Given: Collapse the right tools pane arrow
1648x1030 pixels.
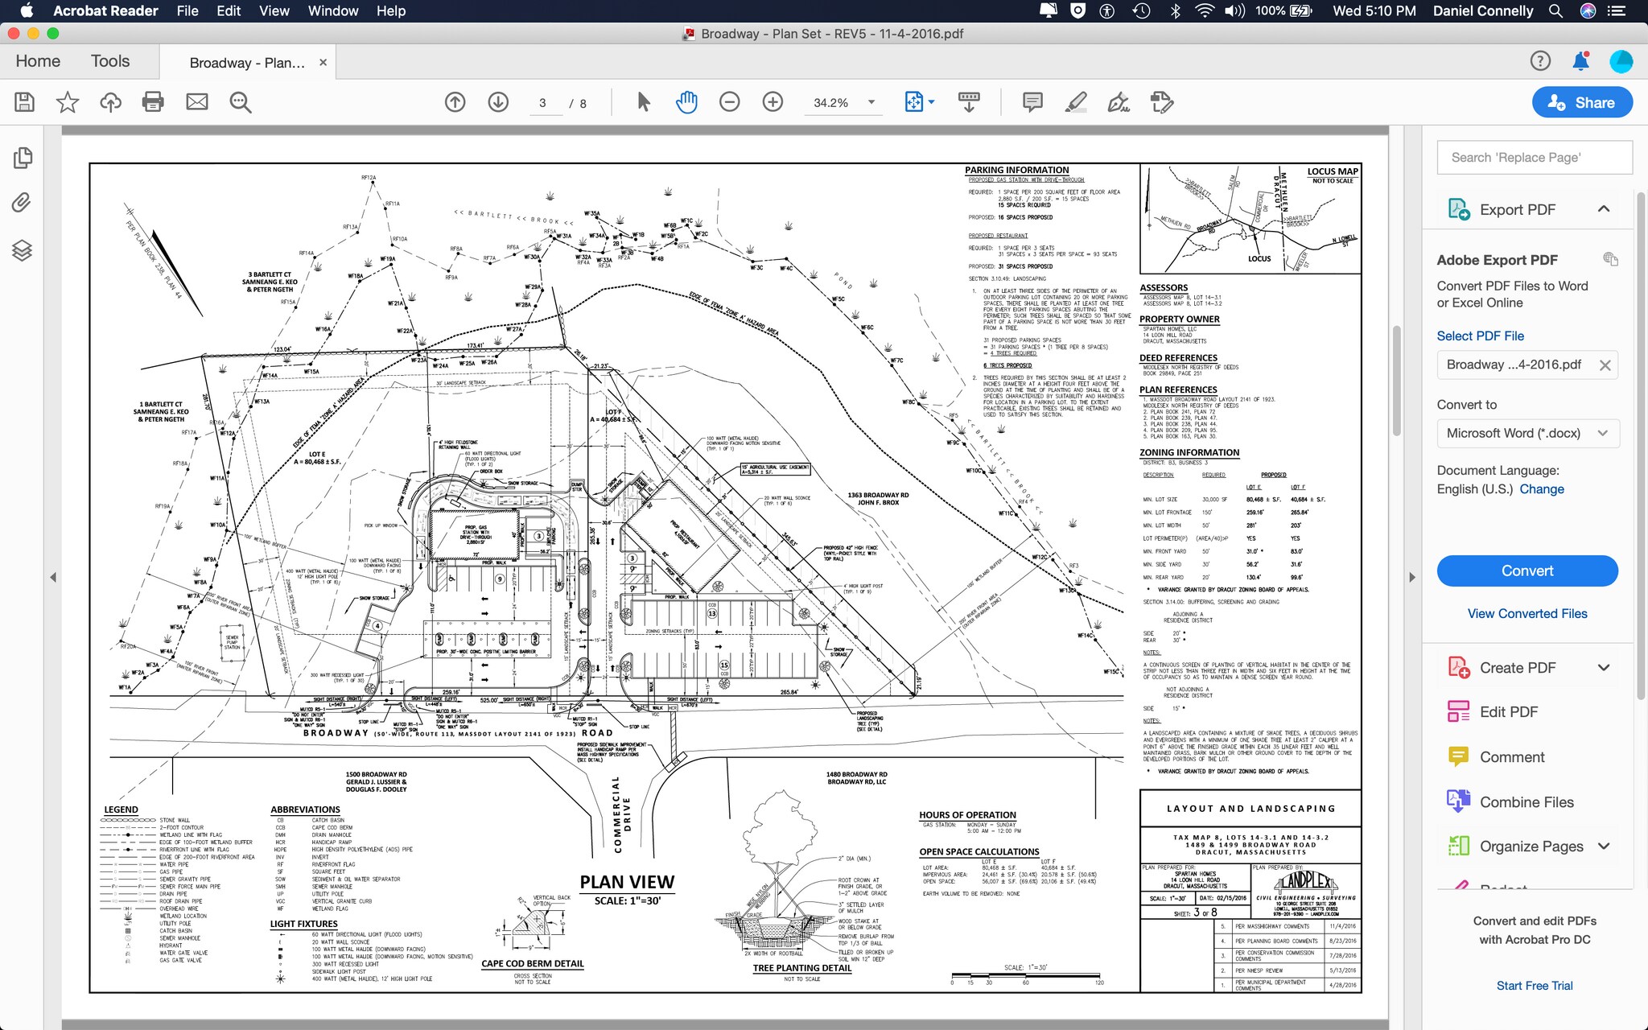Looking at the screenshot, I should pos(1412,577).
